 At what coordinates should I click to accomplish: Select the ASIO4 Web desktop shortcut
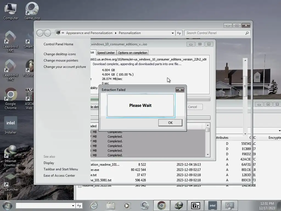click(29, 99)
